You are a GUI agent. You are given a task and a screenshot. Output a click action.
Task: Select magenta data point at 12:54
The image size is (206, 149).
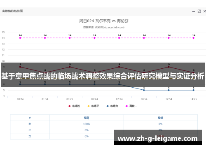tap(169, 38)
